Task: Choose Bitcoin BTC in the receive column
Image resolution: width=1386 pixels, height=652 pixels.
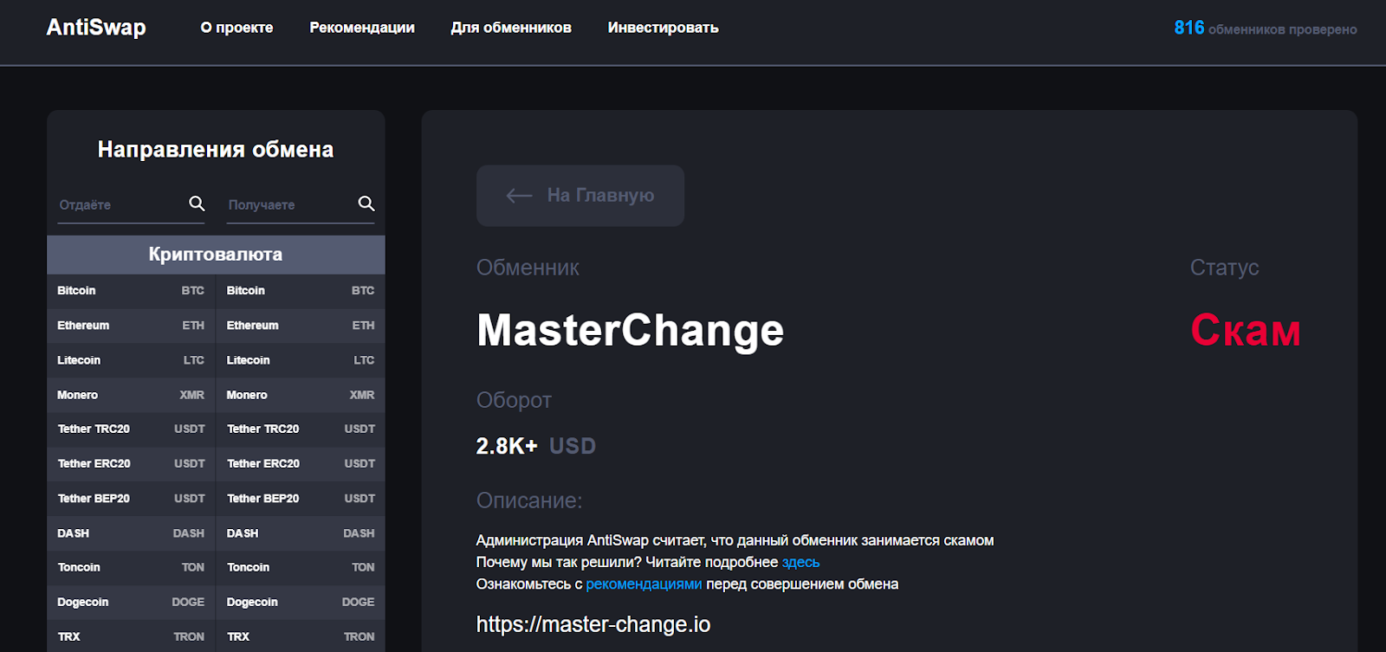Action: point(301,291)
